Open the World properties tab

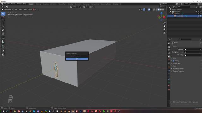[x=169, y=59]
